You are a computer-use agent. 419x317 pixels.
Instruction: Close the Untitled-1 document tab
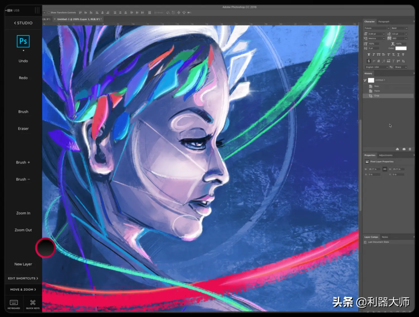(55, 19)
